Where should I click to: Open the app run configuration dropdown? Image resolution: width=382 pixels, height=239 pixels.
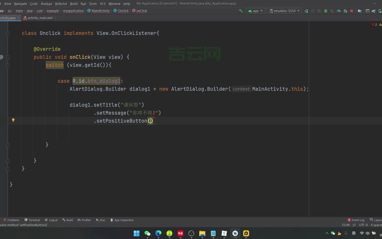point(255,11)
